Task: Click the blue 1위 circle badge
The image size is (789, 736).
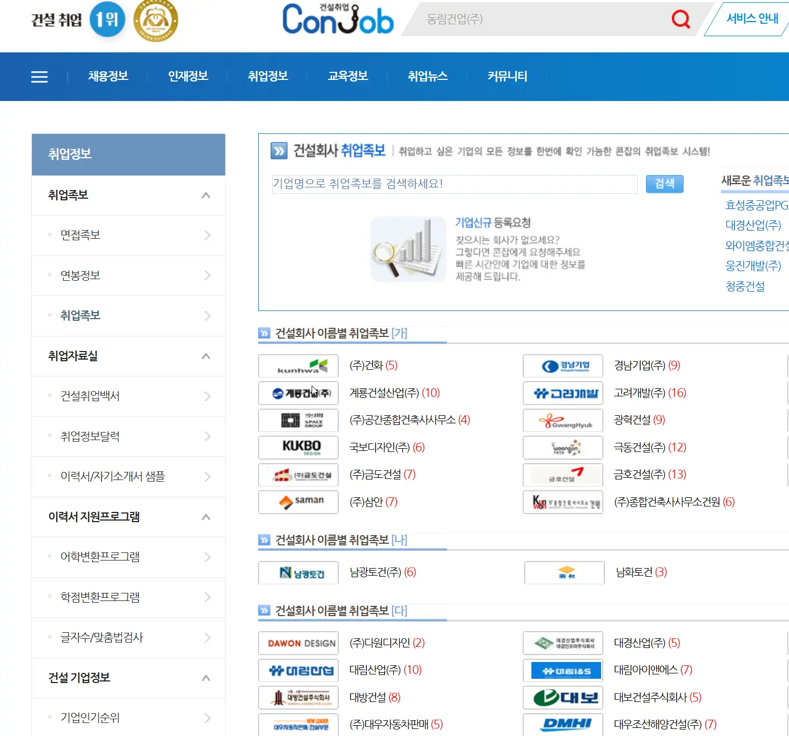Action: (x=107, y=19)
